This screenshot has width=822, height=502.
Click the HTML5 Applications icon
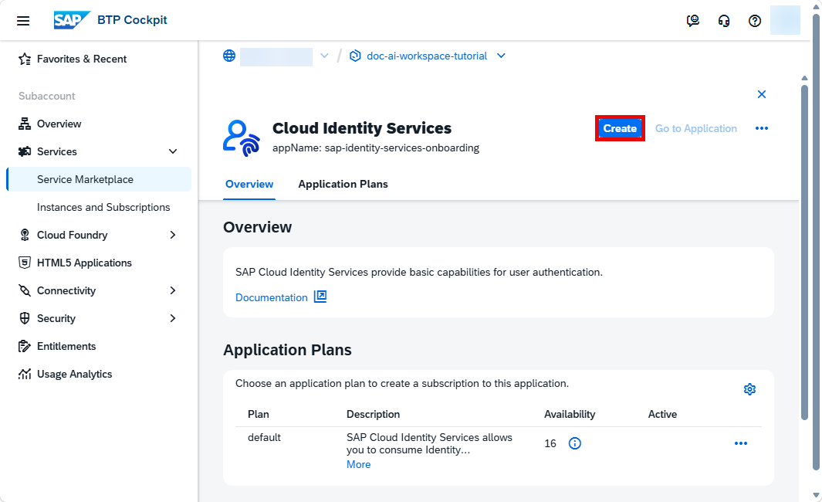coord(25,263)
